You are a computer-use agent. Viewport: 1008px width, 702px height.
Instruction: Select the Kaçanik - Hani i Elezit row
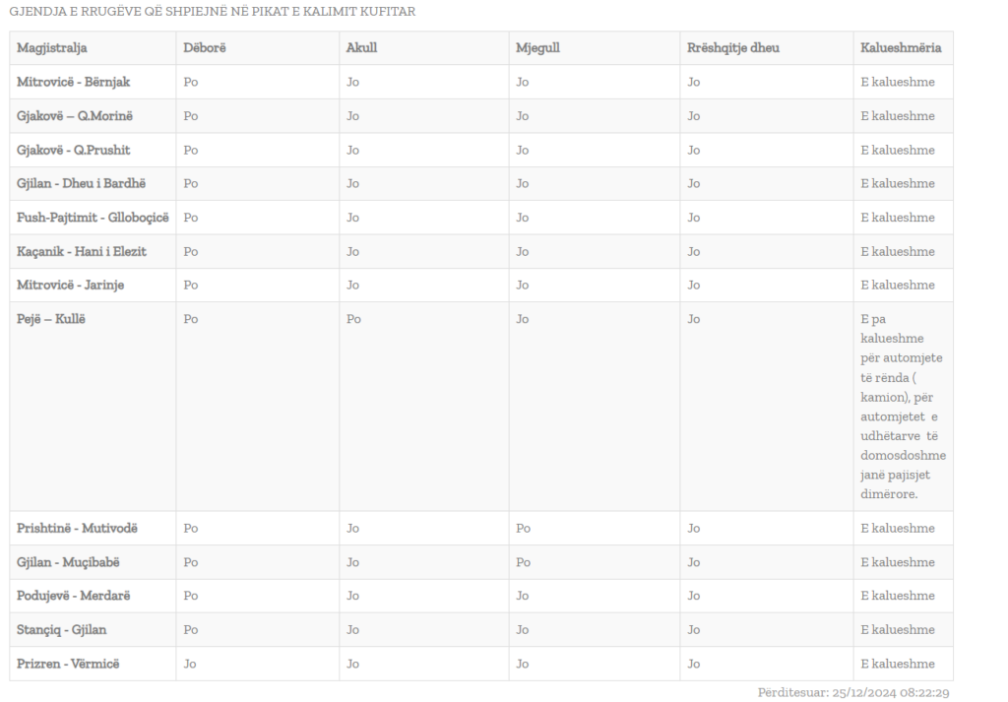pyautogui.click(x=82, y=251)
